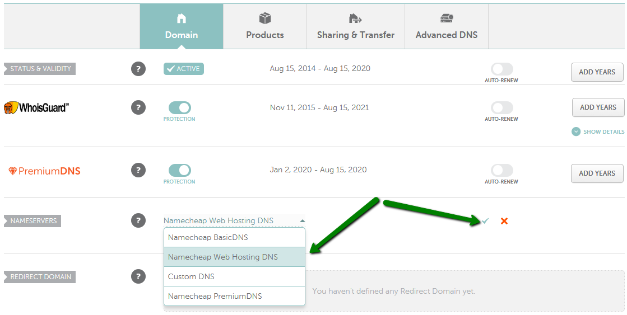627x315 pixels.
Task: Click the PremiumDNS logo
Action: pos(44,171)
